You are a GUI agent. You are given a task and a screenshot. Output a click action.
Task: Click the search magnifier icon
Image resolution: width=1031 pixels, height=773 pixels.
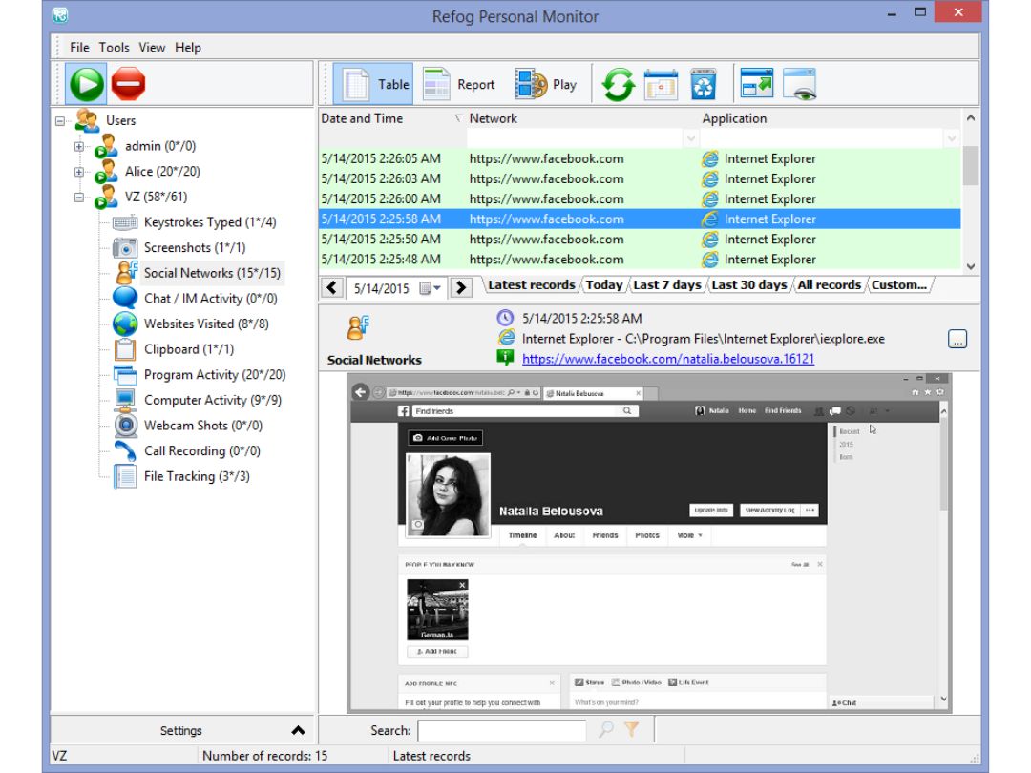point(605,729)
